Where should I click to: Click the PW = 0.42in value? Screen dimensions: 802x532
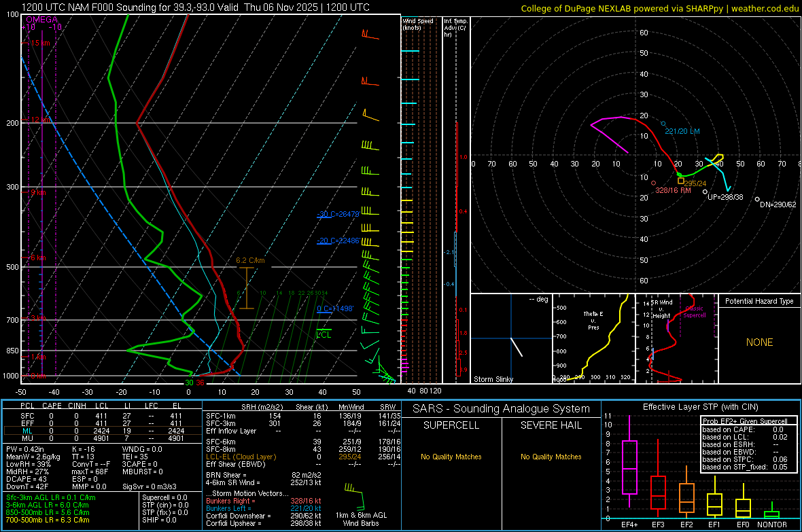click(x=25, y=449)
